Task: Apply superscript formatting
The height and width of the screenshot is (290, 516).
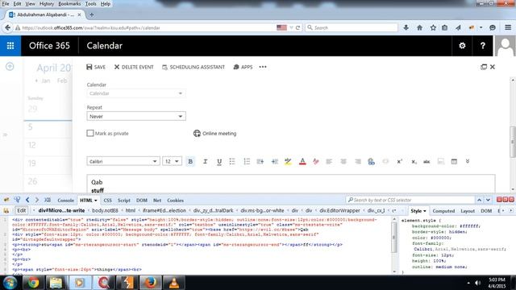Action: pyautogui.click(x=400, y=161)
